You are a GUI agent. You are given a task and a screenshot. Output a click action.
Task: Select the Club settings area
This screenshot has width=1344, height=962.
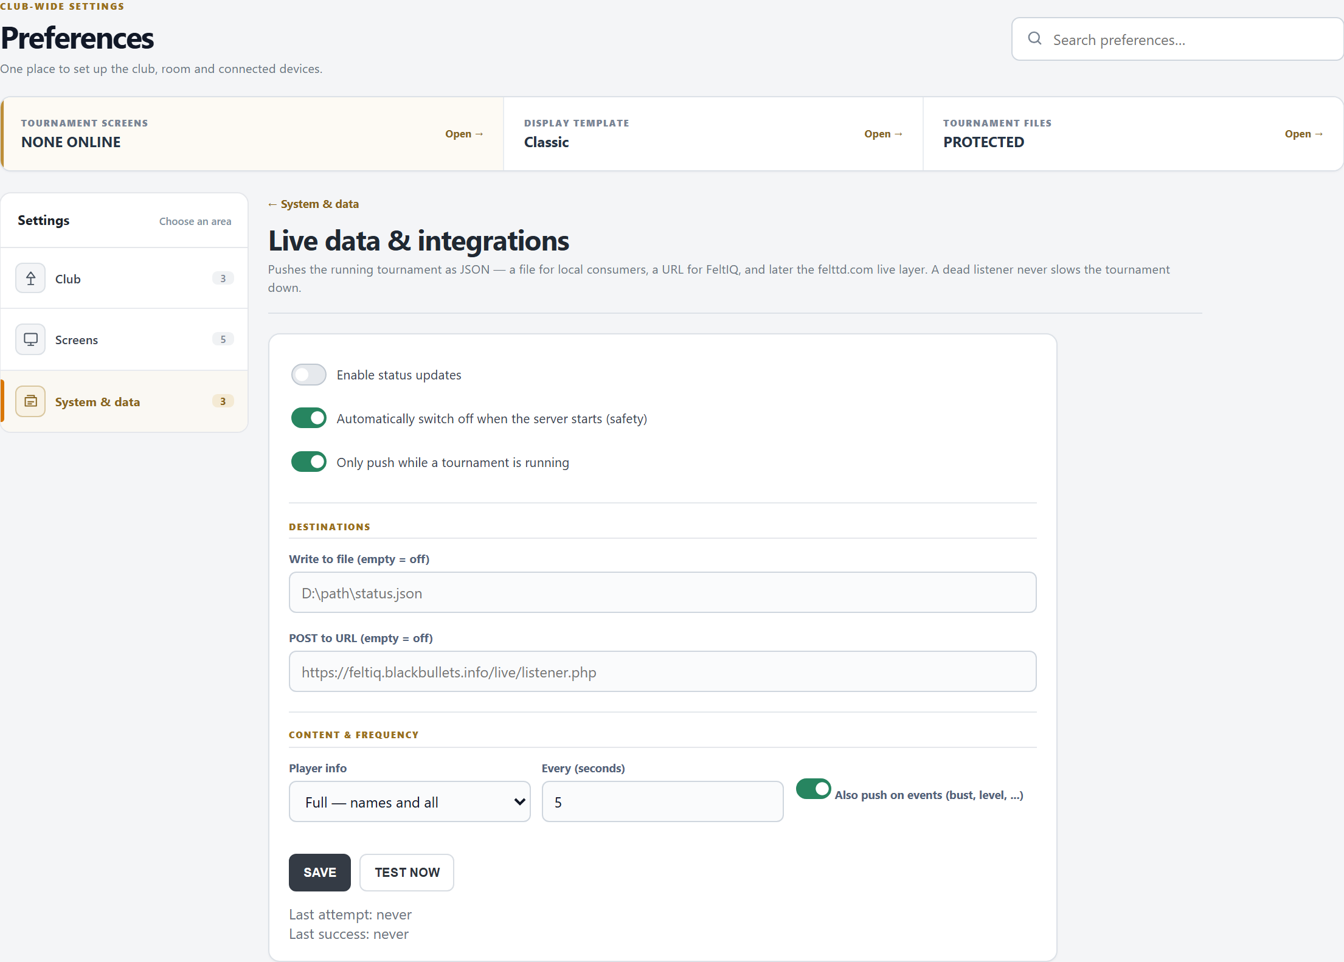[125, 279]
